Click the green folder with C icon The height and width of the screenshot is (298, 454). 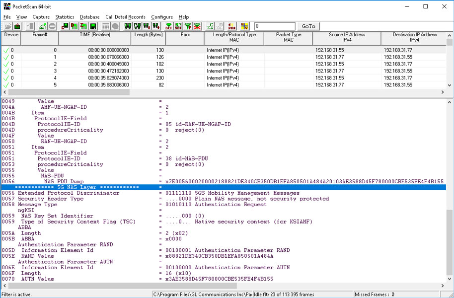[17, 26]
